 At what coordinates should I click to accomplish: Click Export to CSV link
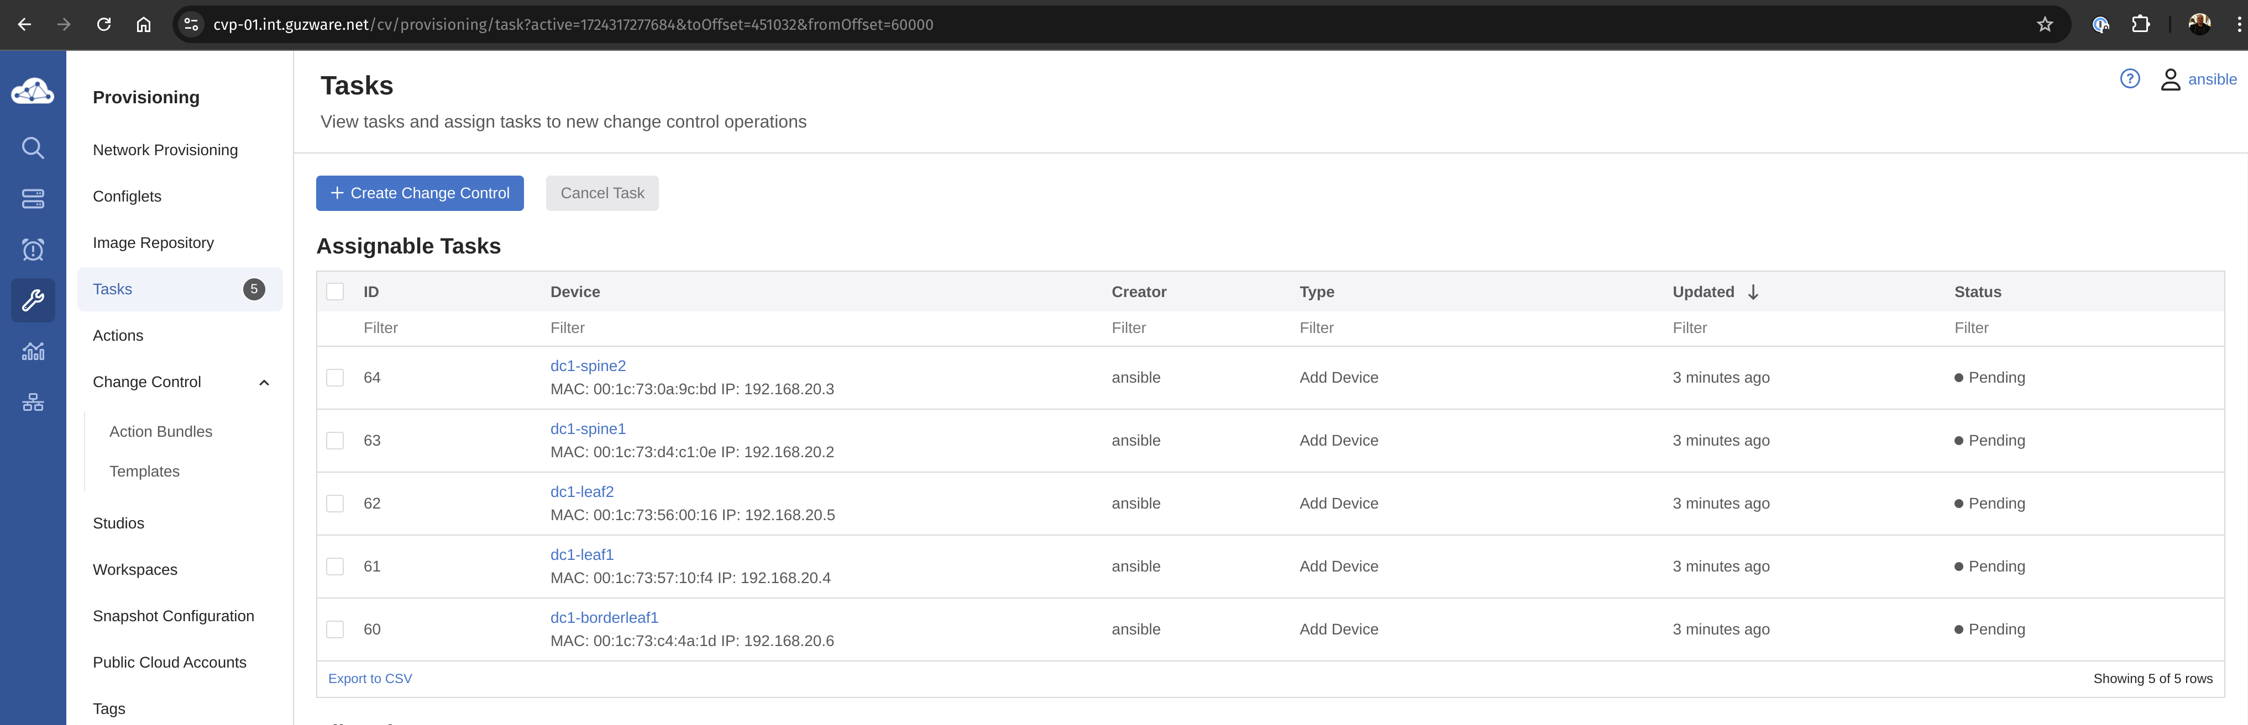[370, 679]
